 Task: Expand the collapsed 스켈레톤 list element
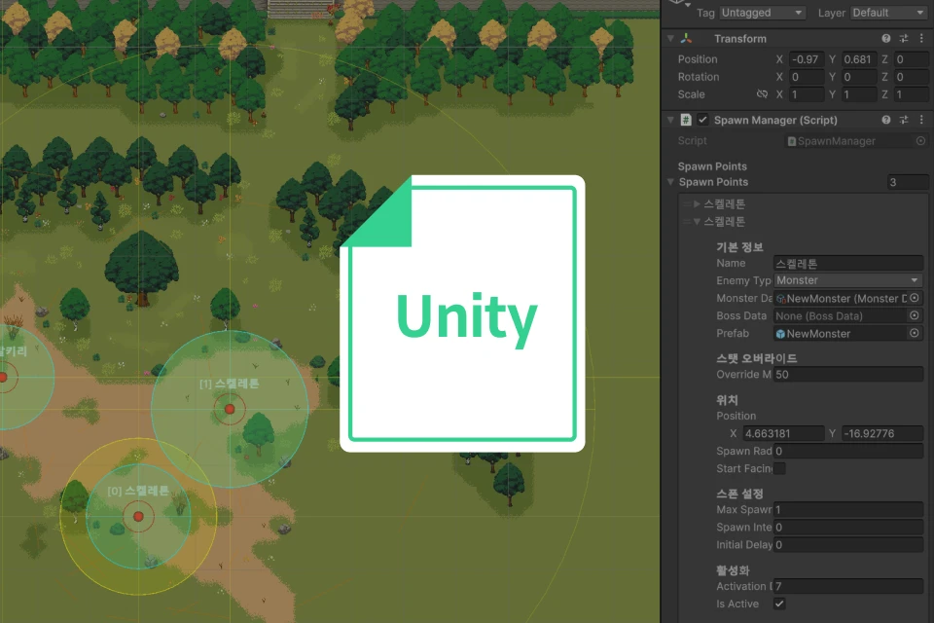click(x=697, y=203)
